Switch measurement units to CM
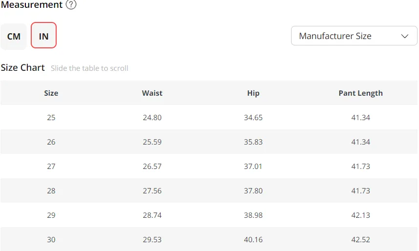The height and width of the screenshot is (251, 419). [x=14, y=36]
